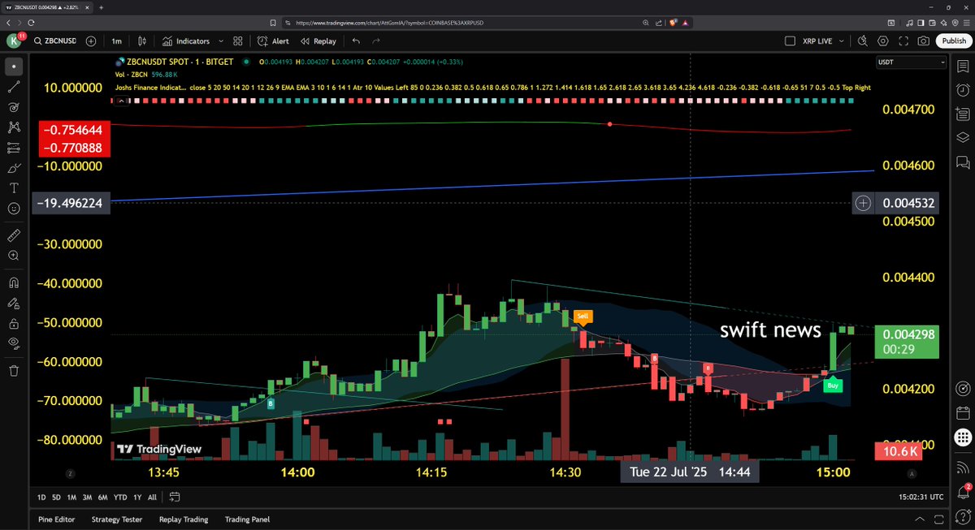
Task: Choose the patterns drawing tool
Action: (x=14, y=127)
